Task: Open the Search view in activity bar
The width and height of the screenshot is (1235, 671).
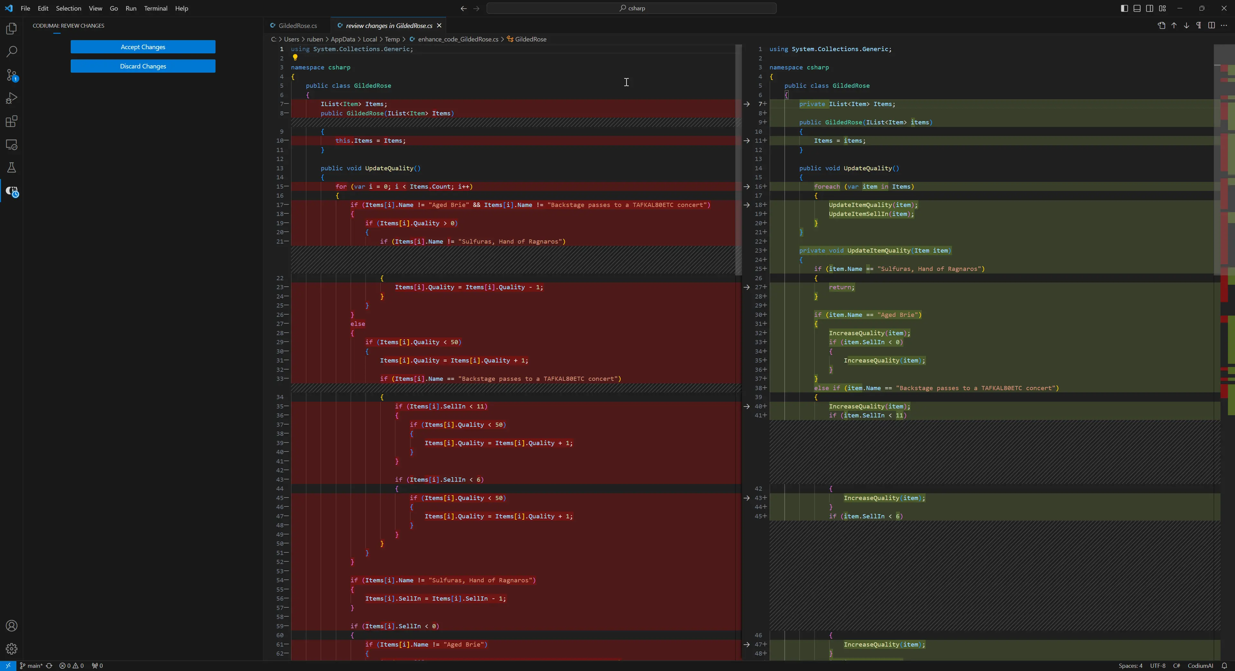Action: coord(12,52)
